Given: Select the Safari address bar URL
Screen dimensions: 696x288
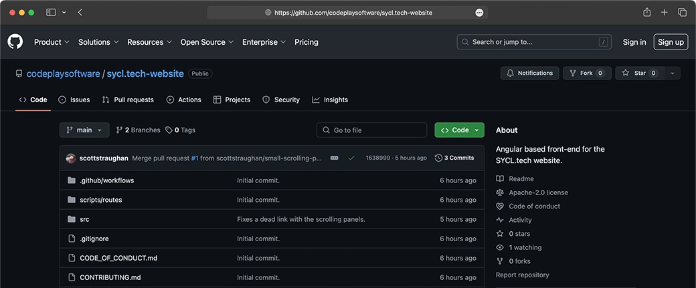Looking at the screenshot, I should click(x=353, y=13).
